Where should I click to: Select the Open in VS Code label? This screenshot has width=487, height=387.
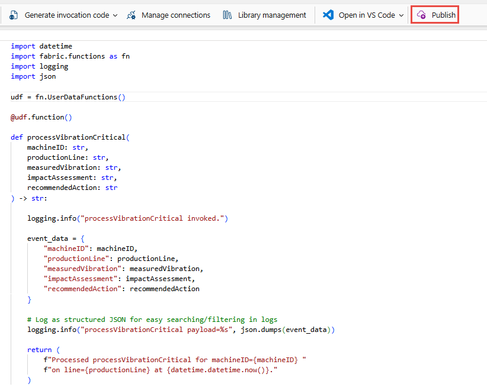(367, 15)
